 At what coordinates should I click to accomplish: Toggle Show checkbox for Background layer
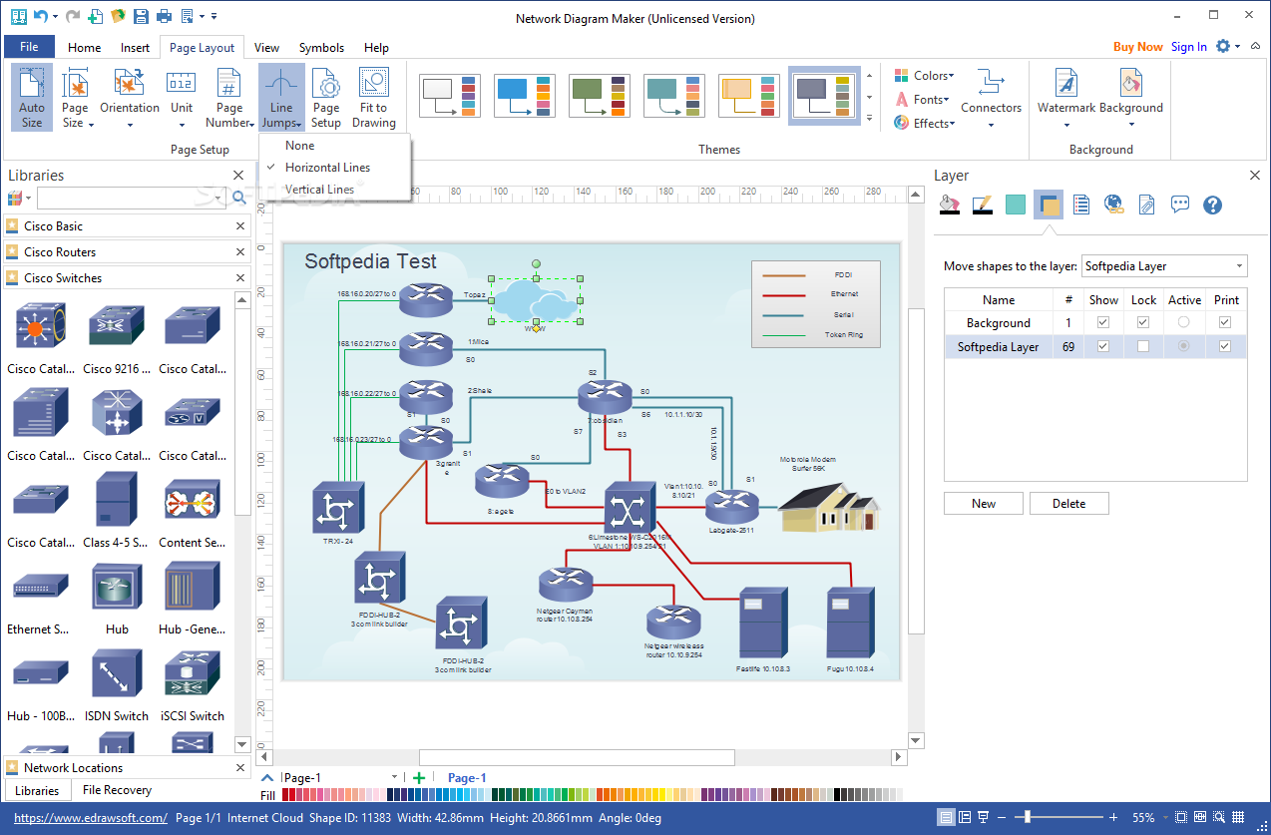(x=1102, y=322)
